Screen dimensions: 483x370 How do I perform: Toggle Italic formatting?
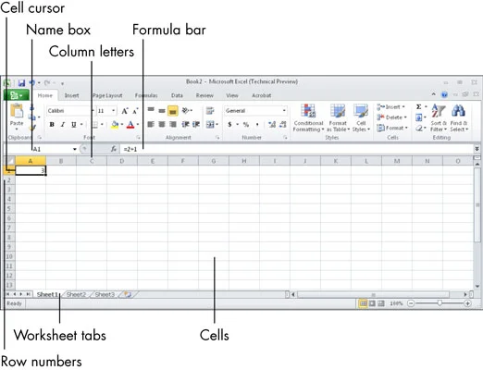(63, 125)
